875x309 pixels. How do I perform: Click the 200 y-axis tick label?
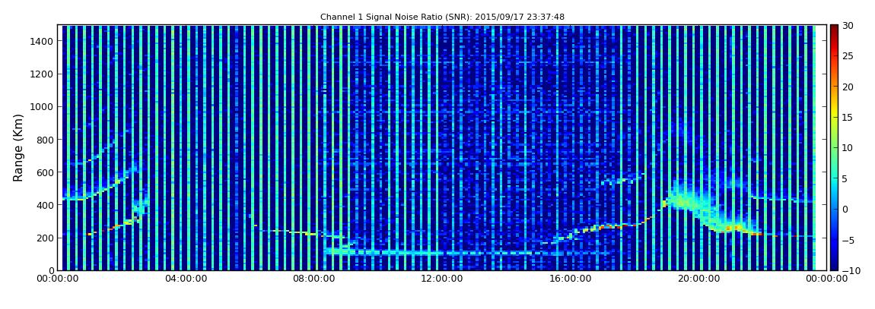click(45, 238)
